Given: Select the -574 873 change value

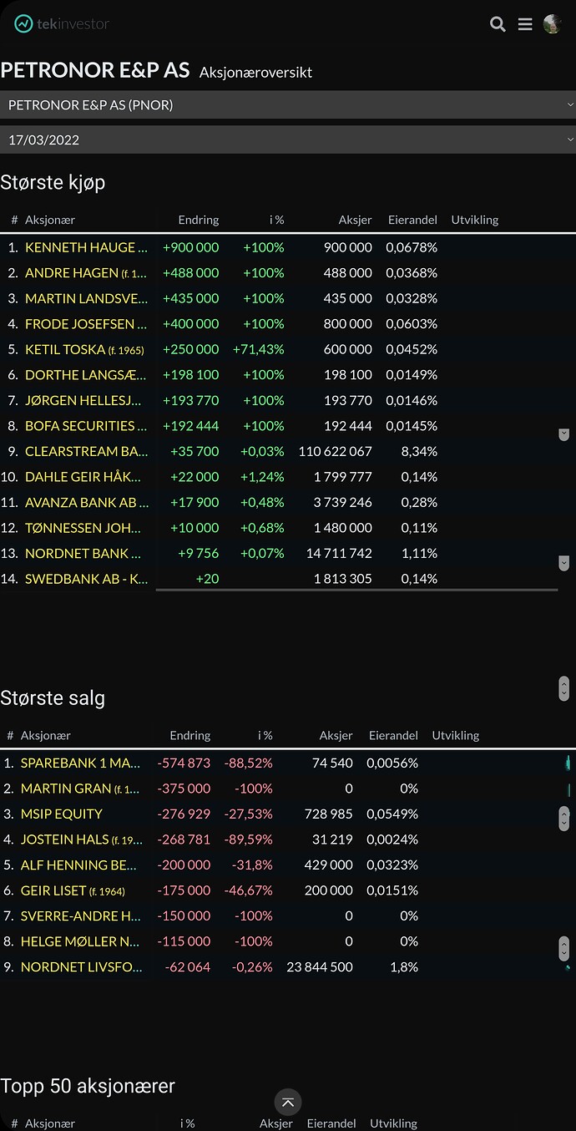Looking at the screenshot, I should click(x=184, y=763).
